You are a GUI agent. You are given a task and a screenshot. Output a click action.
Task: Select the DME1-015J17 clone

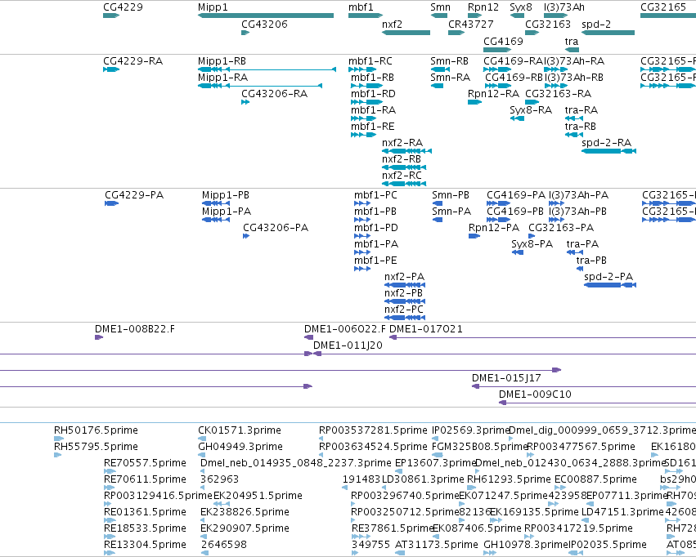click(x=584, y=386)
